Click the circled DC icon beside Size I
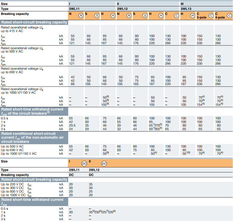This screenshot has height=221, width=233. tap(84, 163)
